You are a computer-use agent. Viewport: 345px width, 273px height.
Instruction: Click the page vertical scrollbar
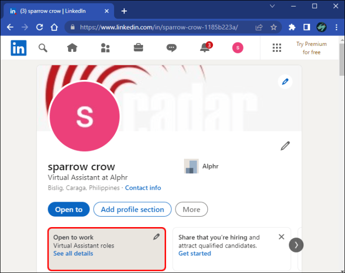click(x=342, y=60)
